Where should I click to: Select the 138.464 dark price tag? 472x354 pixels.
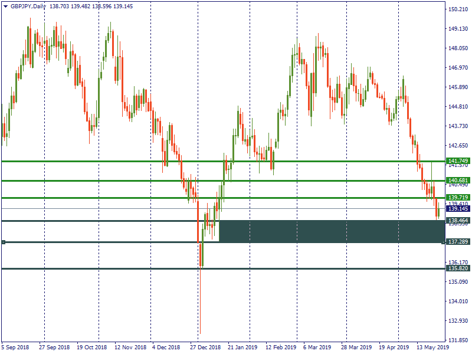pos(458,221)
